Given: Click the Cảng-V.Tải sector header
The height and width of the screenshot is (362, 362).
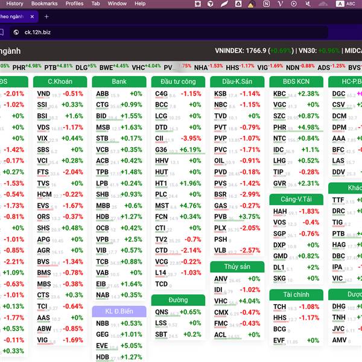Looking at the screenshot, I should [296, 199].
